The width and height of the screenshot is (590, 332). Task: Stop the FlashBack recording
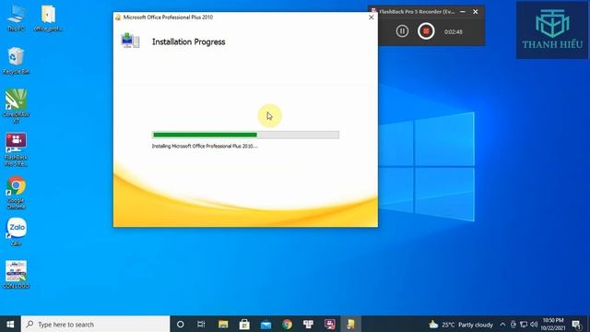(426, 31)
